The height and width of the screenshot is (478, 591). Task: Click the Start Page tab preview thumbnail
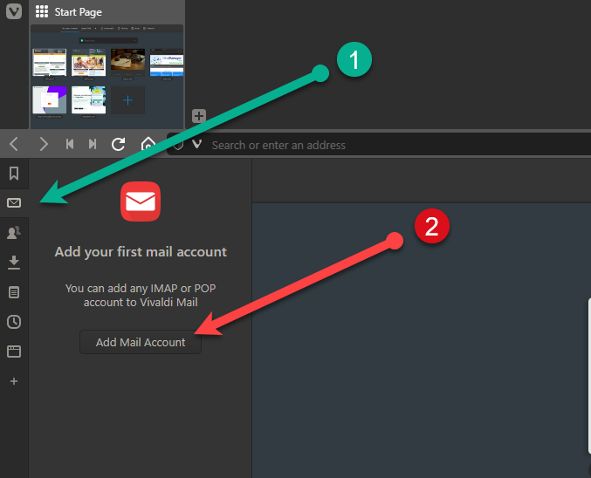[107, 77]
